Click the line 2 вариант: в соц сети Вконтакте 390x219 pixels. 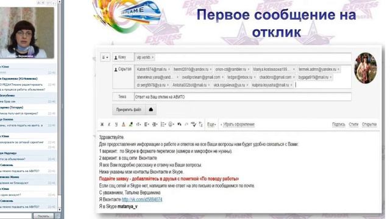pos(128,158)
